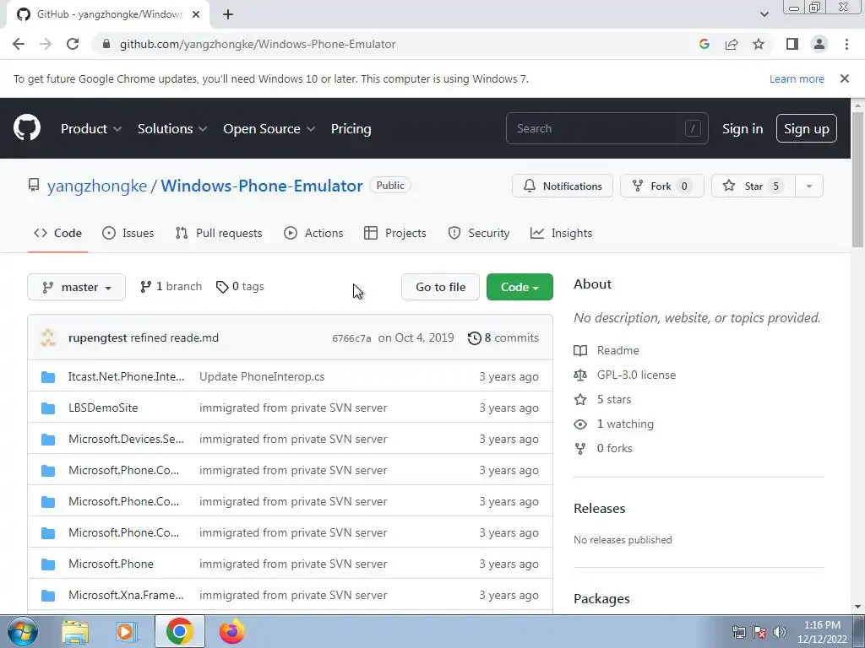The height and width of the screenshot is (648, 865).
Task: Open Firefox from the taskbar
Action: 231,631
